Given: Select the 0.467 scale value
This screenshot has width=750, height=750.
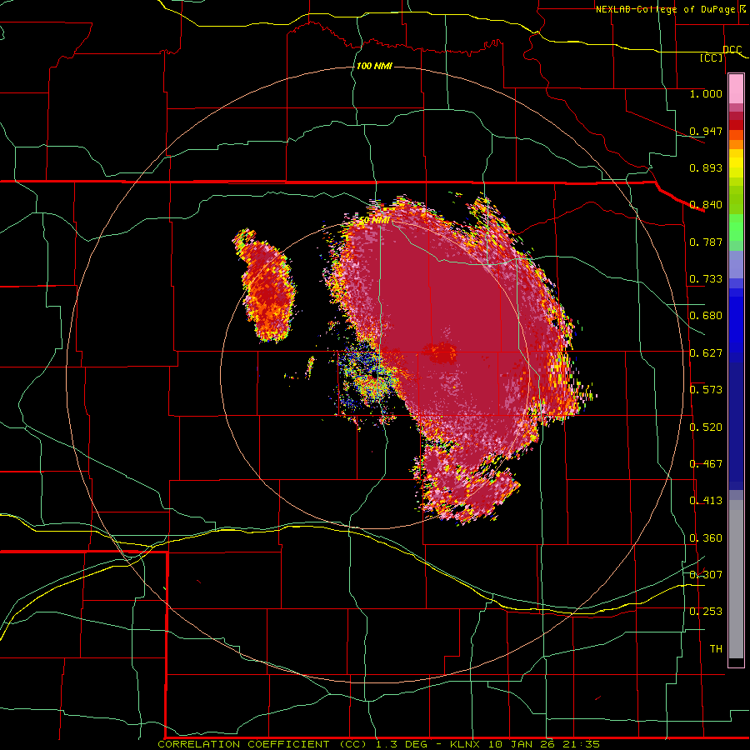Looking at the screenshot, I should point(706,464).
